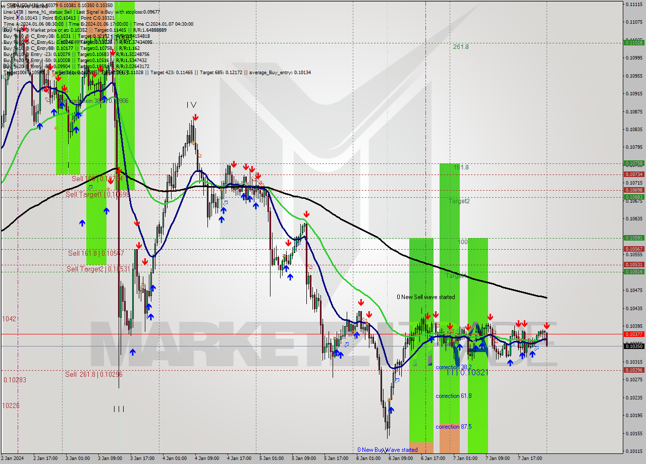Click the red 0.10567 price tag

[634, 249]
